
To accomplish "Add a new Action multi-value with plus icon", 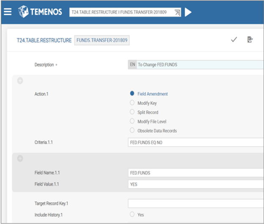I will pos(20,81).
